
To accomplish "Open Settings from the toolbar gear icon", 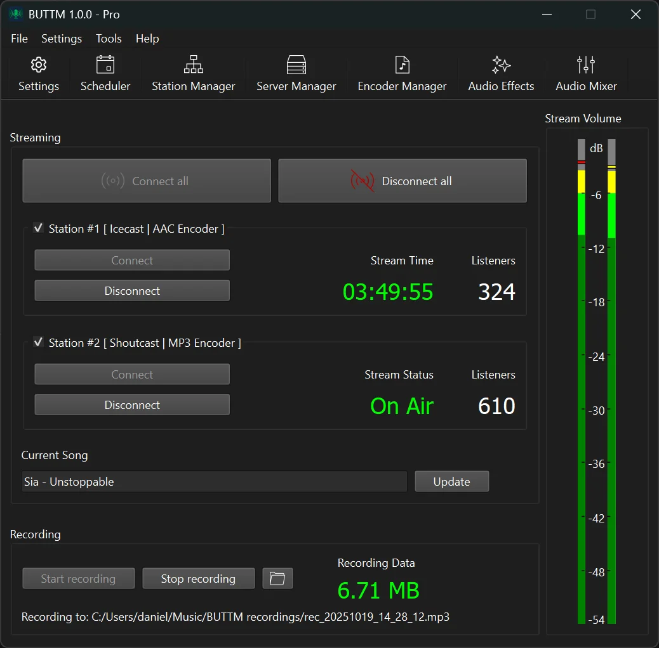I will pyautogui.click(x=39, y=65).
